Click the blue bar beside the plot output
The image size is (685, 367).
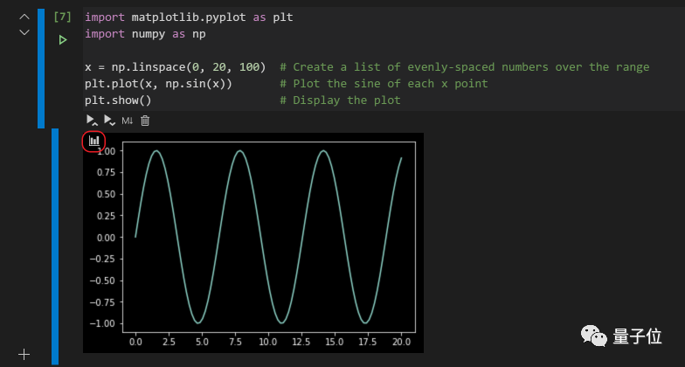tap(55, 245)
